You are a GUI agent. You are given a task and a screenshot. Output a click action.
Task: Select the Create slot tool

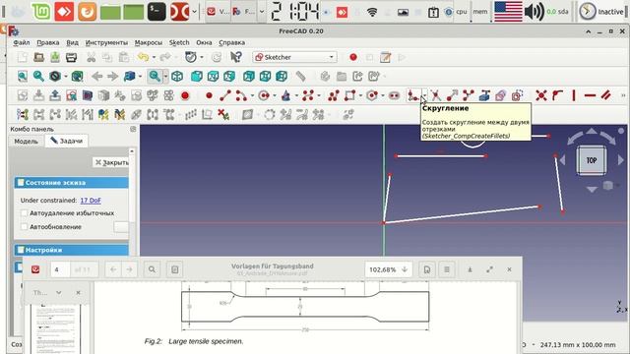[394, 95]
